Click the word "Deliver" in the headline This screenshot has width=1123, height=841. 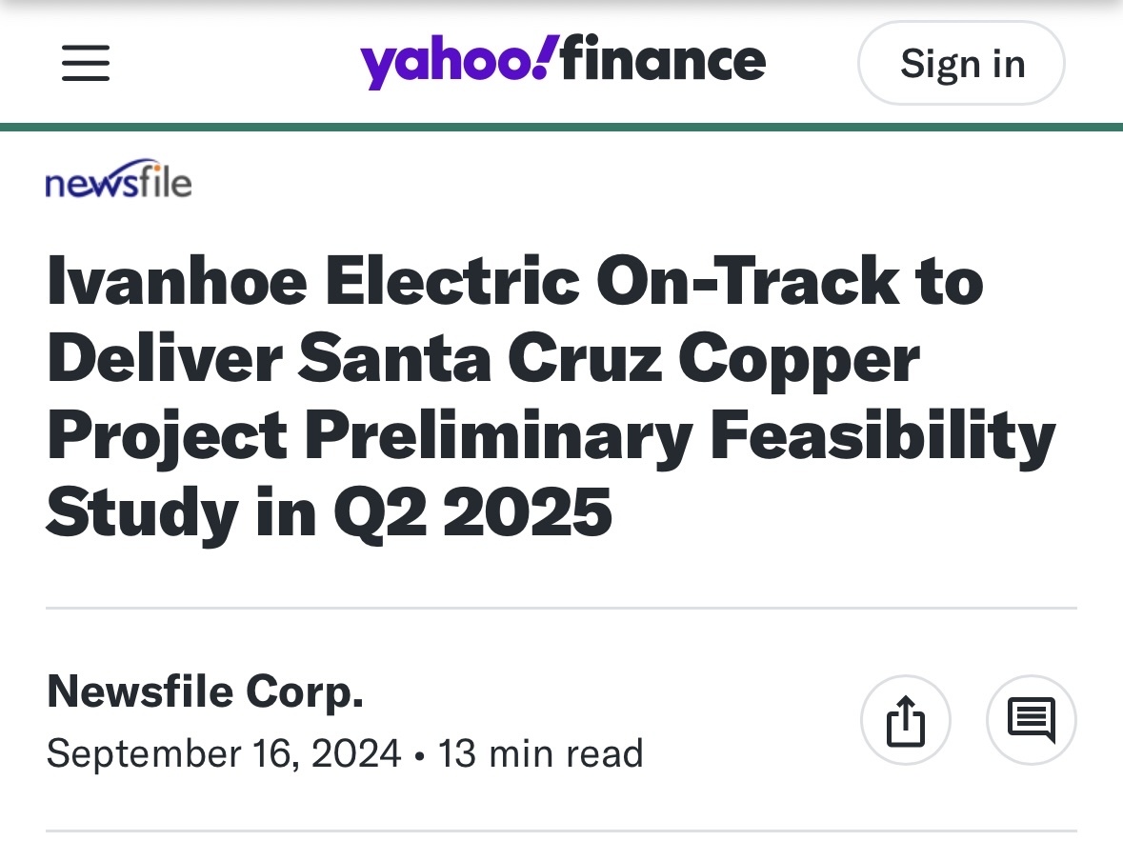coord(164,359)
